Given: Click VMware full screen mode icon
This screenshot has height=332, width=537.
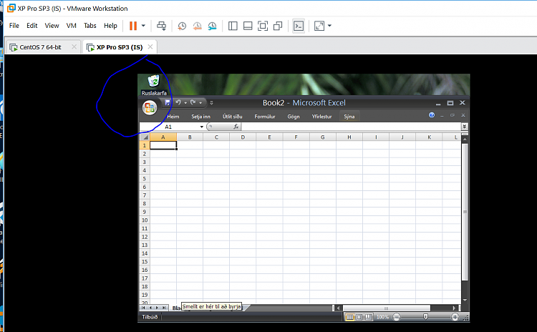Looking at the screenshot, I should click(x=263, y=26).
